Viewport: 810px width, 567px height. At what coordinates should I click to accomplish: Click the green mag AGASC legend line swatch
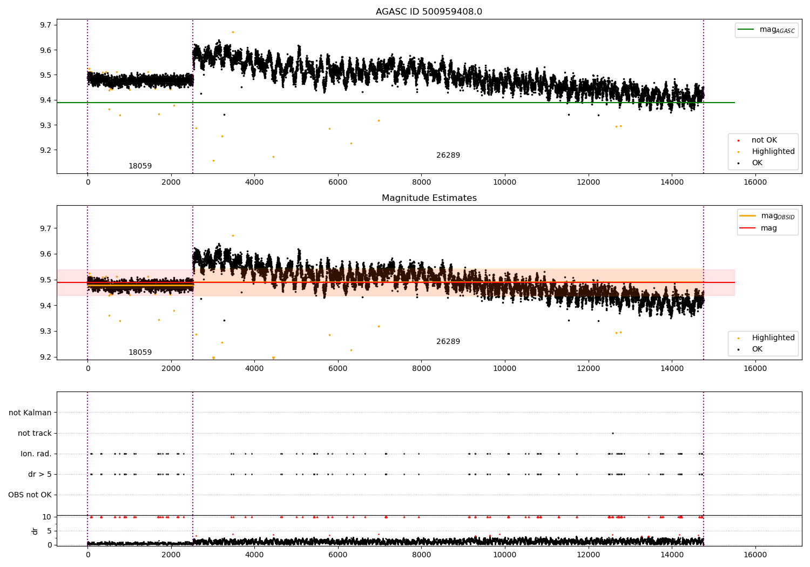(x=746, y=30)
